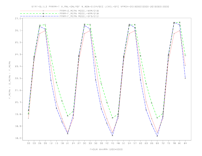Click x-axis tick label 39
The width and height of the screenshot is (202, 156).
tap(101, 143)
